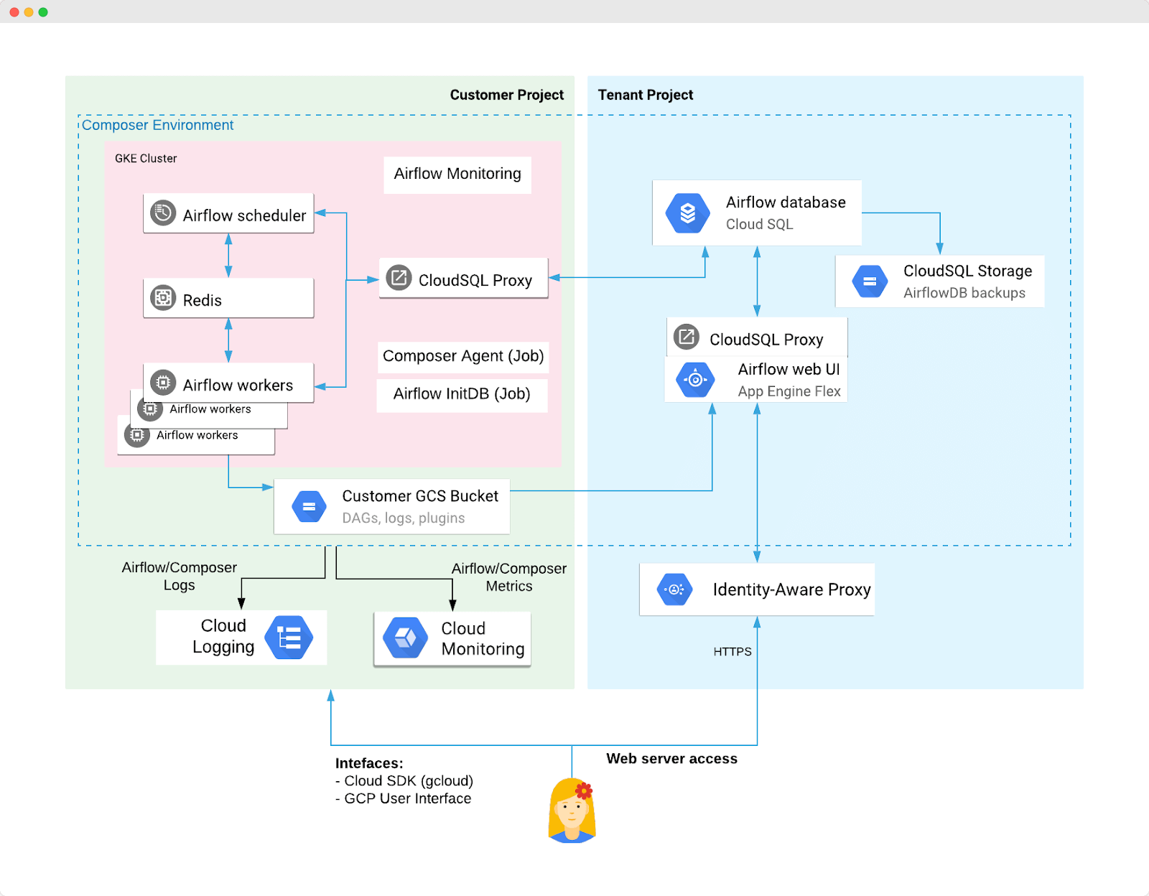This screenshot has width=1149, height=896.
Task: Click the front Airflow workers CPU icon
Action: coord(163,383)
